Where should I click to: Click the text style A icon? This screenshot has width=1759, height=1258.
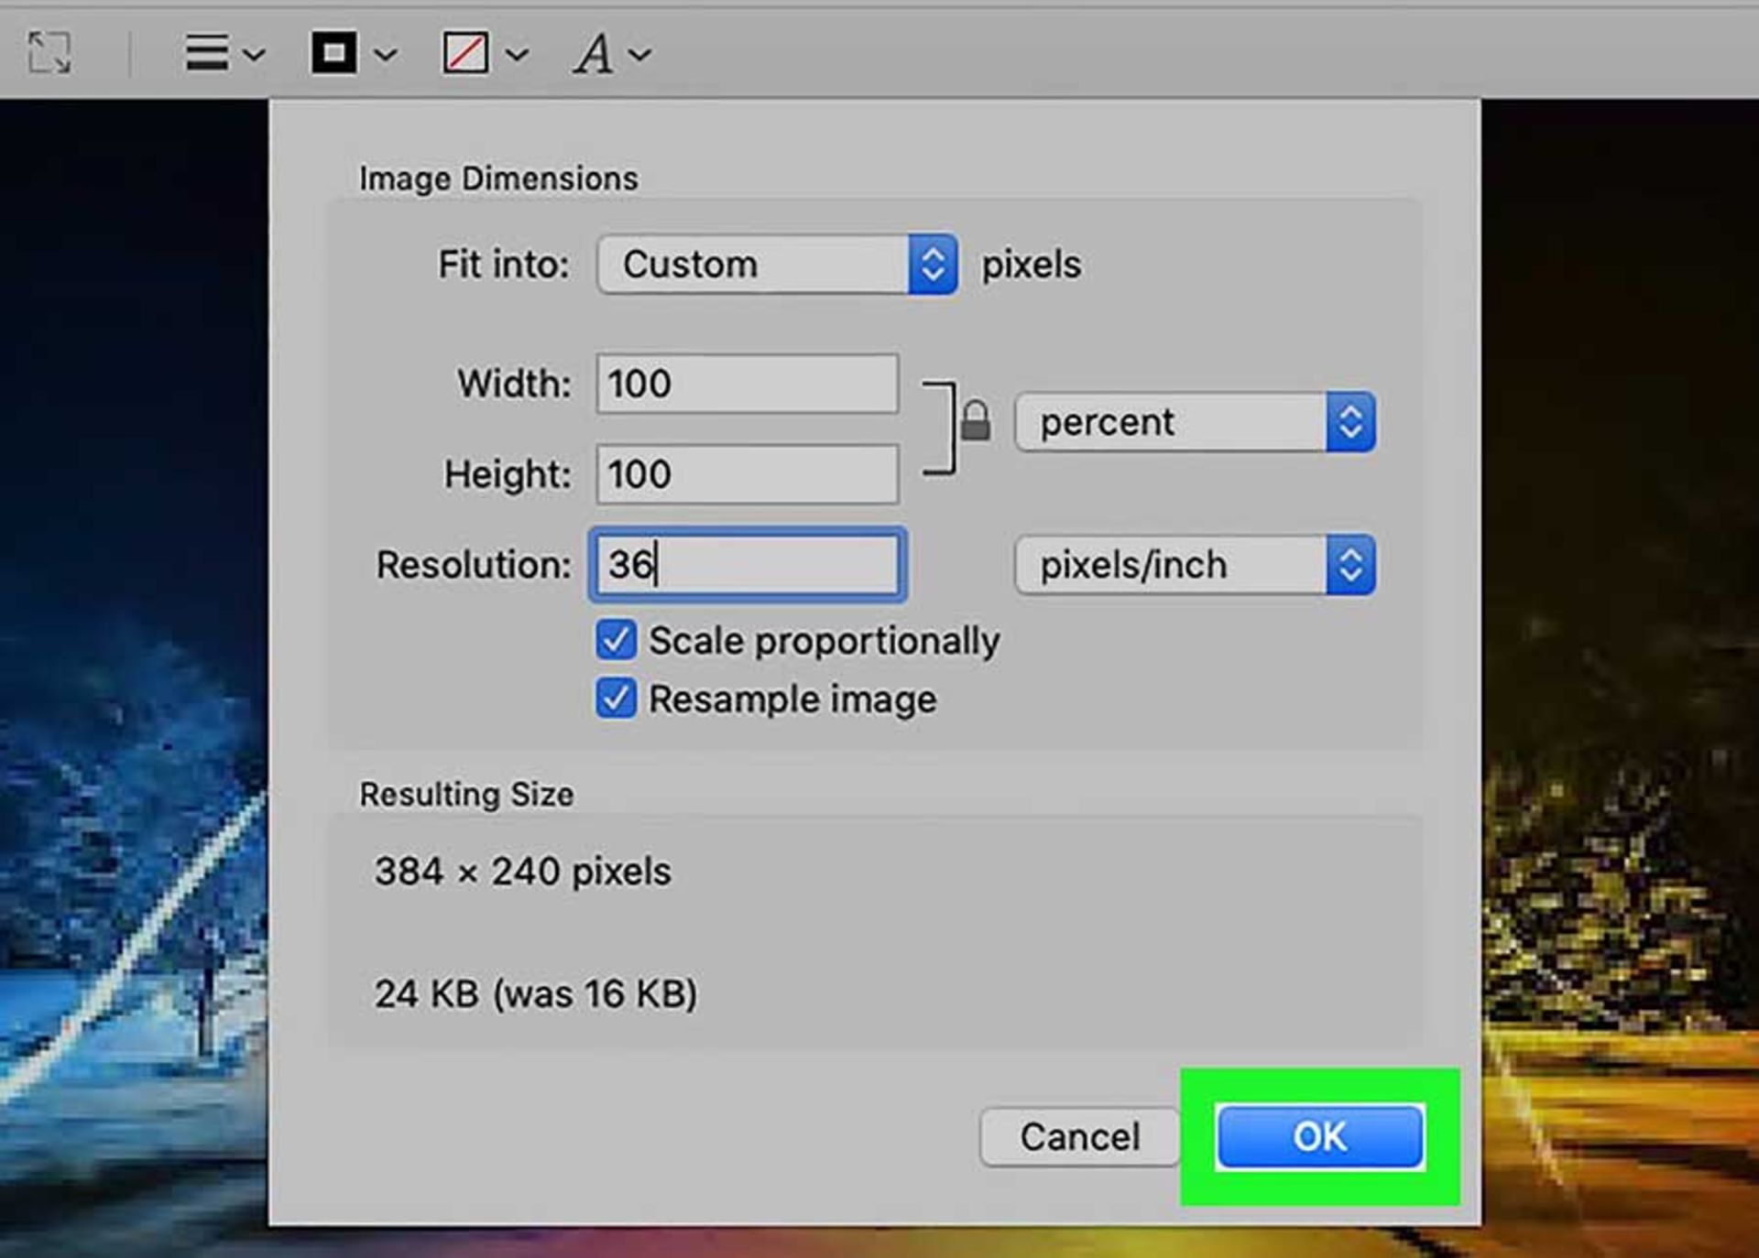click(x=594, y=53)
